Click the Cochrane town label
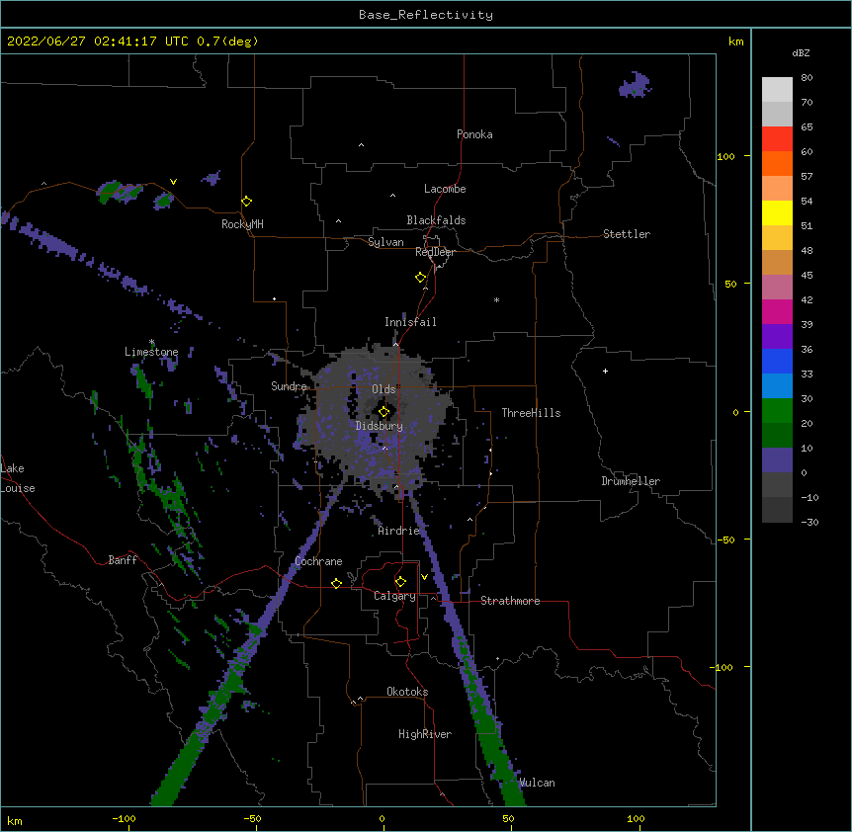Screen dimensions: 852x832 click(x=318, y=561)
